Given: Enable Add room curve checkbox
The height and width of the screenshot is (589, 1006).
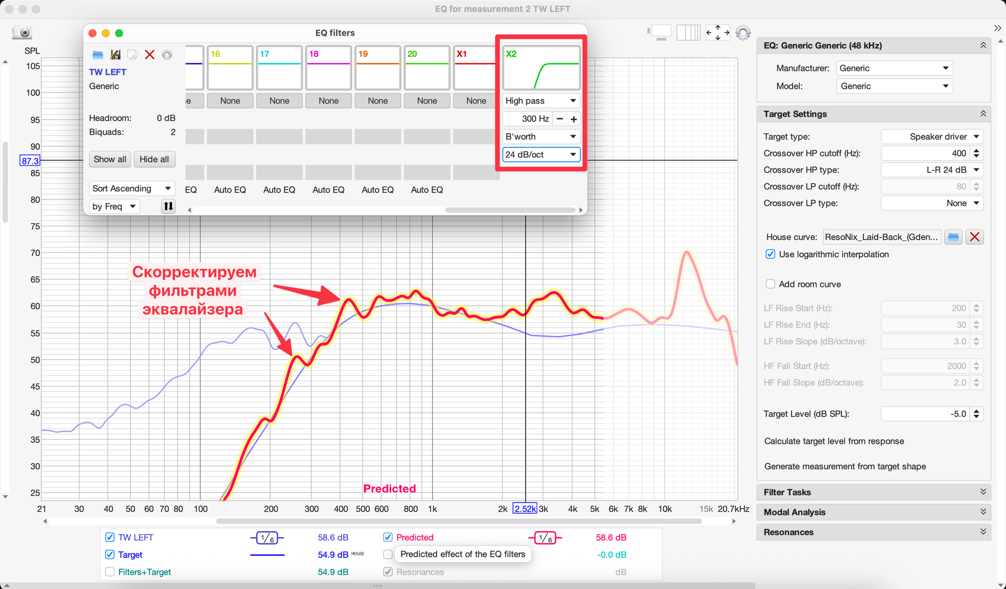Looking at the screenshot, I should (770, 284).
